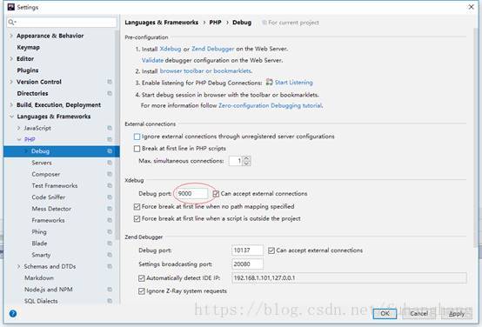Select Markdown in settings tree
Viewport: 482px width, 327px height.
tap(39, 277)
